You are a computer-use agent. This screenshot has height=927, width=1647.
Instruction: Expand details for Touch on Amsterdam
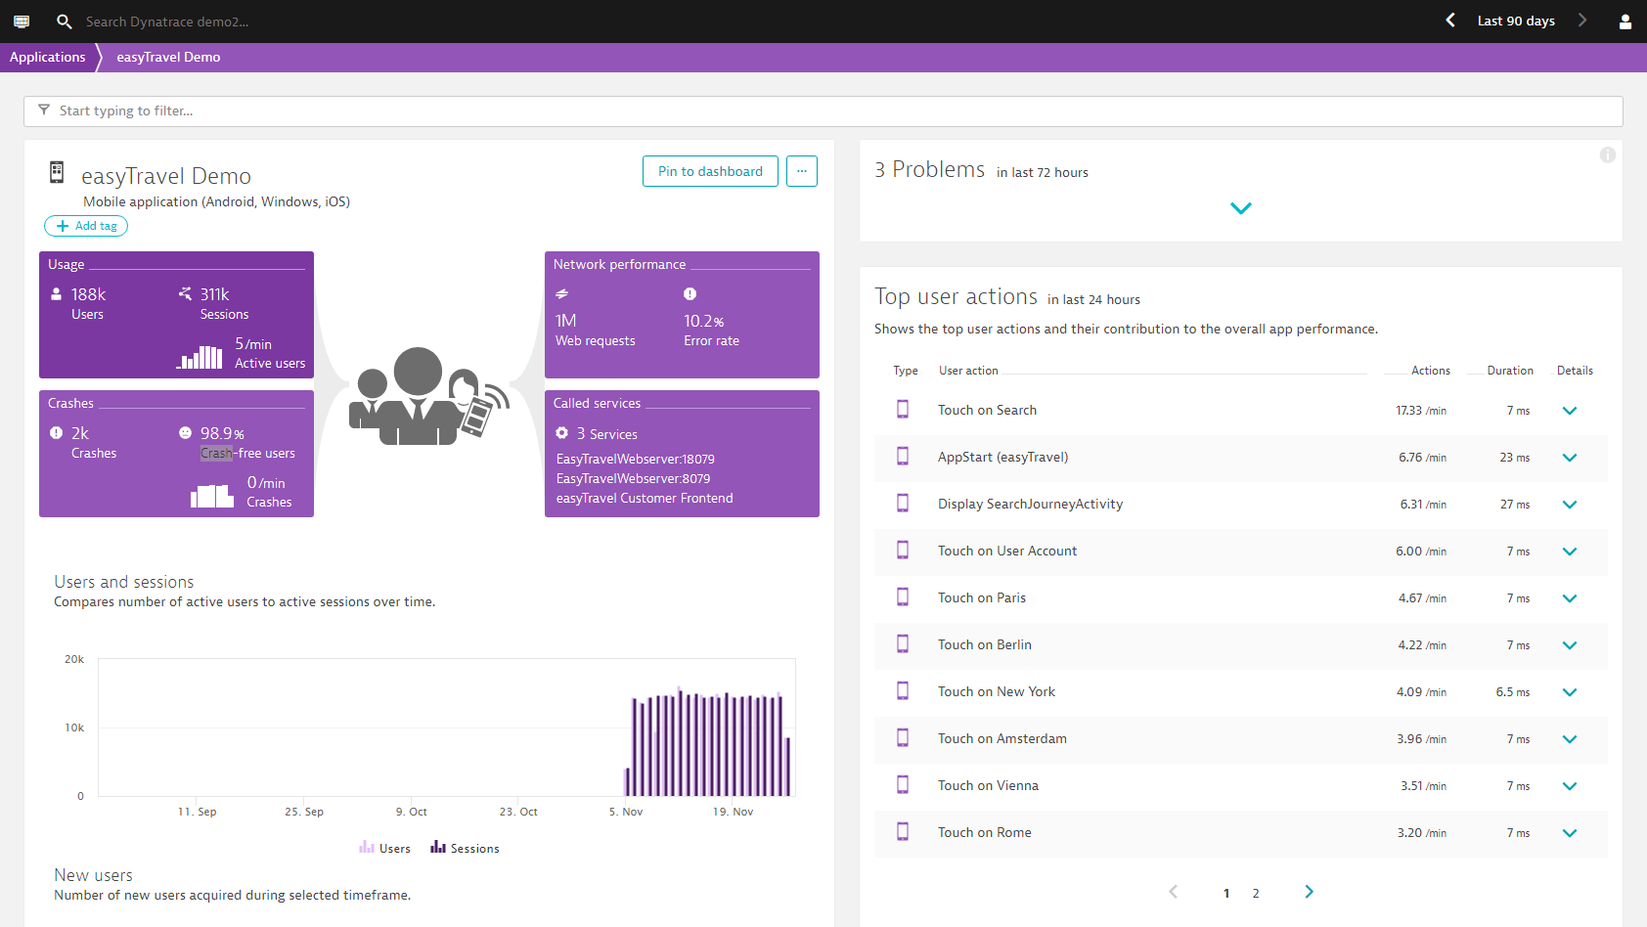point(1570,739)
